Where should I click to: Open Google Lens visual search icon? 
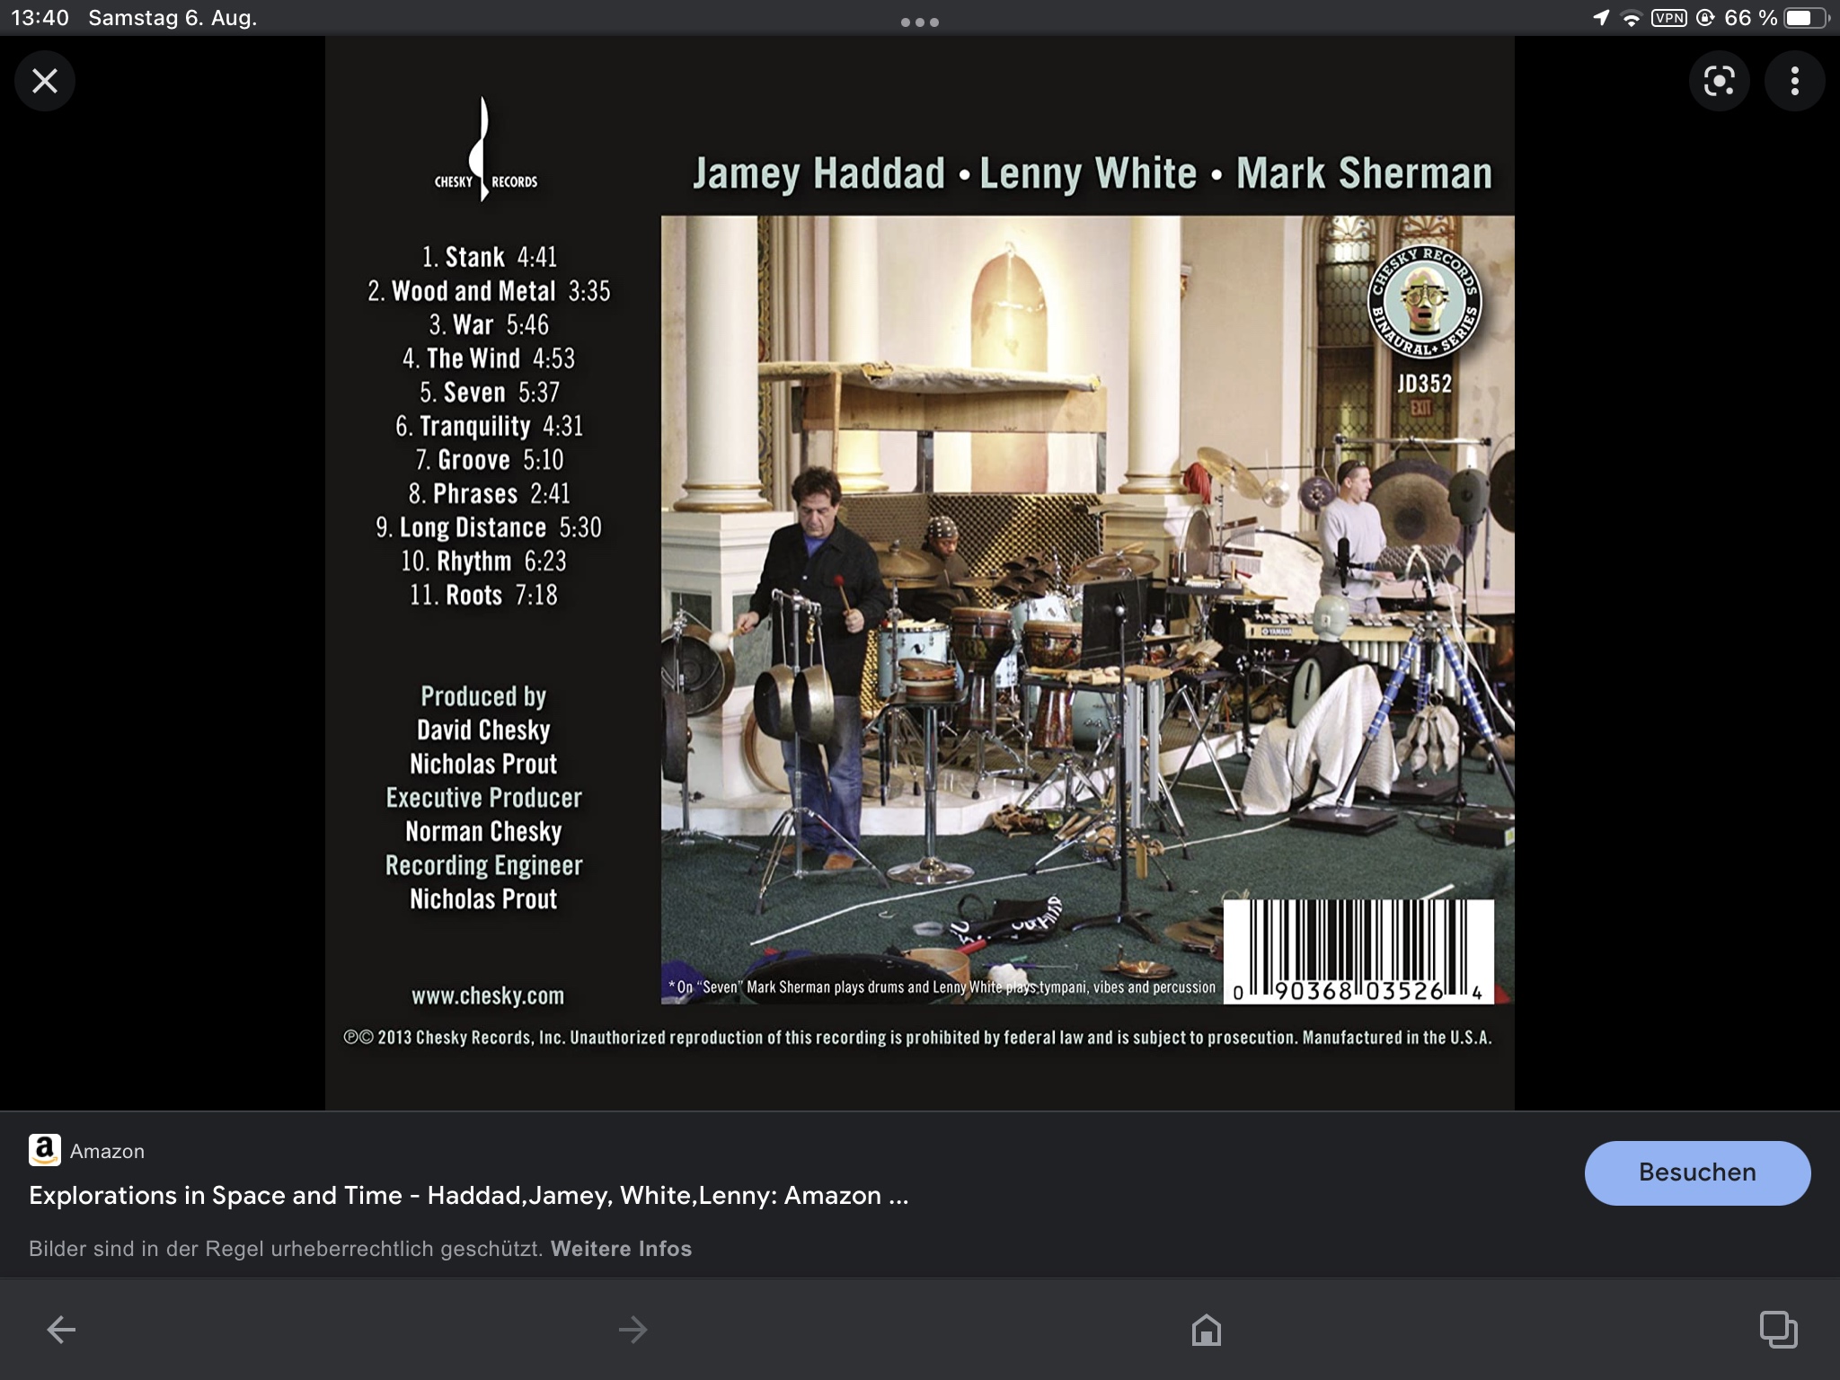pos(1719,81)
